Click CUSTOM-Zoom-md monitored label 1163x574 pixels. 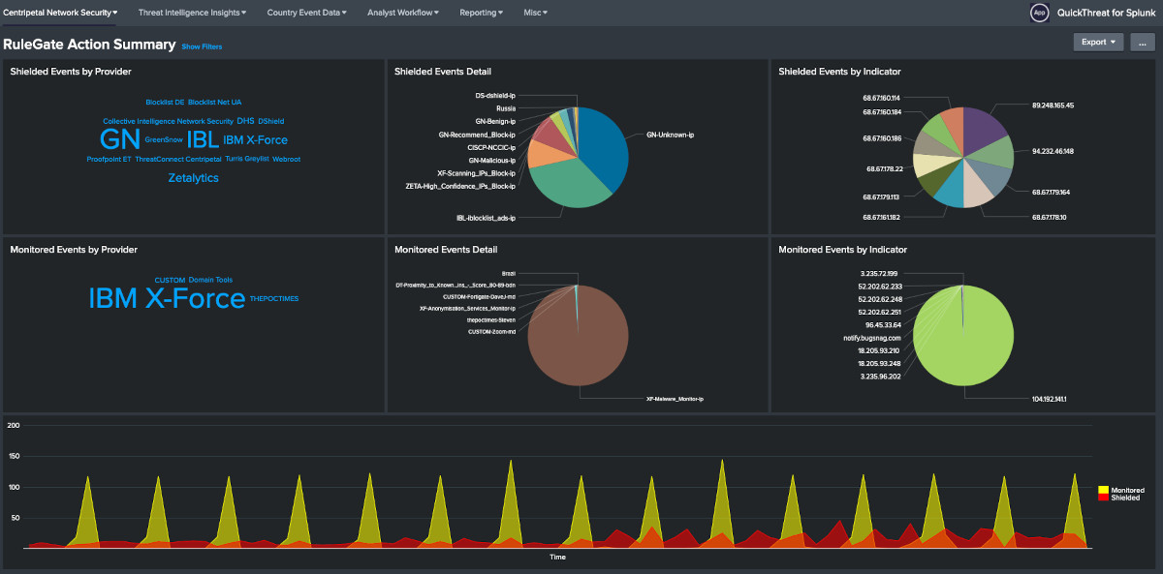click(x=491, y=331)
